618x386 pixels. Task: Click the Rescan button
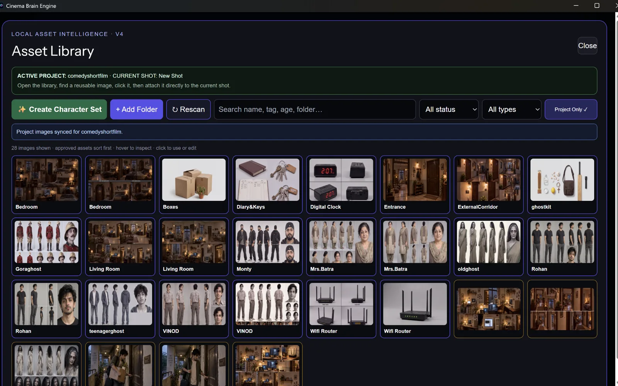(x=188, y=109)
